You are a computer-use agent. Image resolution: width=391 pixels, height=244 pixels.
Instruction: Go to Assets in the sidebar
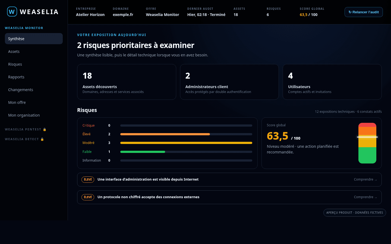click(34, 52)
